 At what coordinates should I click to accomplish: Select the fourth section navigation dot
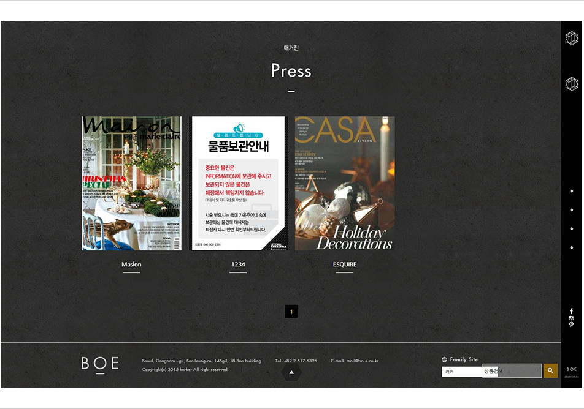pos(572,248)
